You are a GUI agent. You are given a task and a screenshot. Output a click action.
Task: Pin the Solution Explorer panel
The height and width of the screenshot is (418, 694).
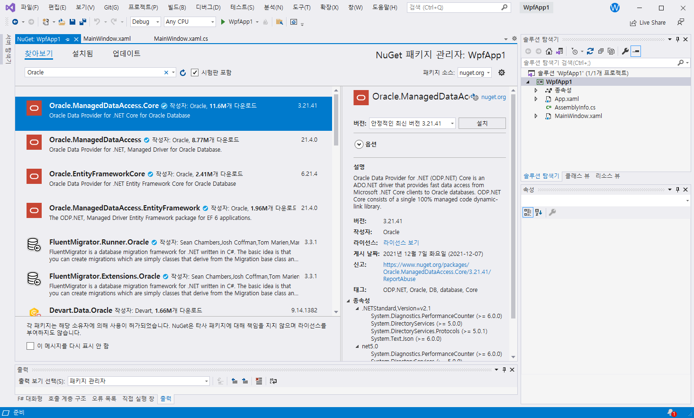(678, 39)
